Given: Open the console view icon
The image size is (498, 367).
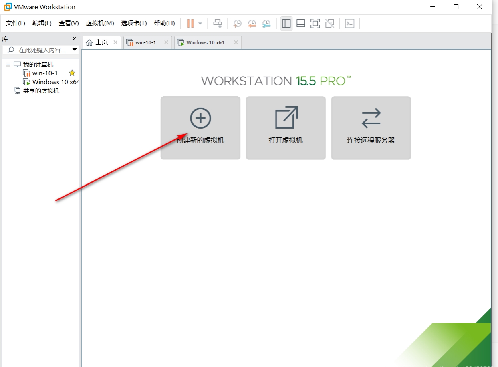Looking at the screenshot, I should (x=350, y=24).
